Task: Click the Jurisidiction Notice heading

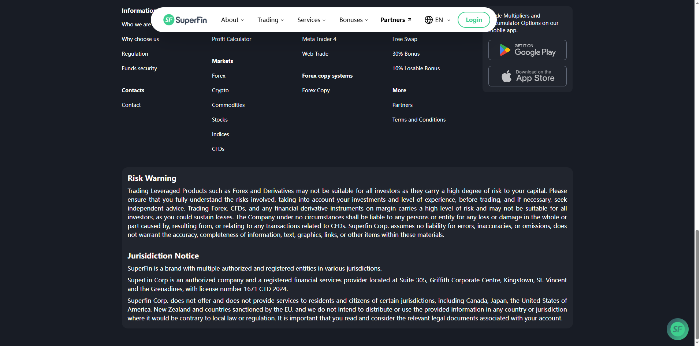Action: point(163,256)
